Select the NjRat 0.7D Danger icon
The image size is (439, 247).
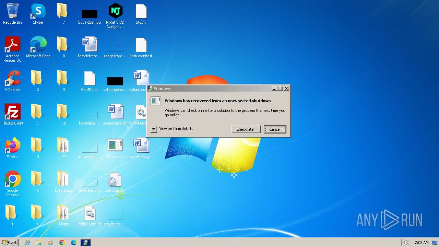click(115, 16)
